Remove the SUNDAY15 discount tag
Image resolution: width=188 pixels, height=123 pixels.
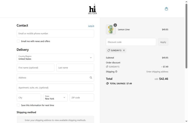124,50
